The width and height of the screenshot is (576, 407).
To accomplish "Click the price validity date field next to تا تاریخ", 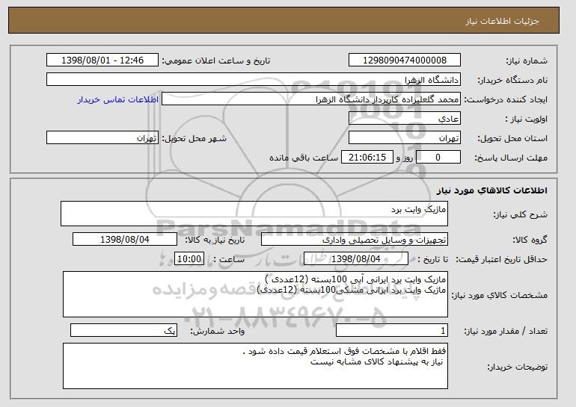I will (x=356, y=259).
